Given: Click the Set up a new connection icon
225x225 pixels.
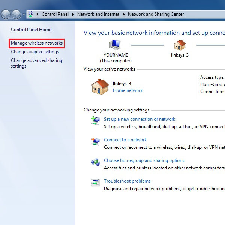Looking at the screenshot, I should pyautogui.click(x=95, y=120).
